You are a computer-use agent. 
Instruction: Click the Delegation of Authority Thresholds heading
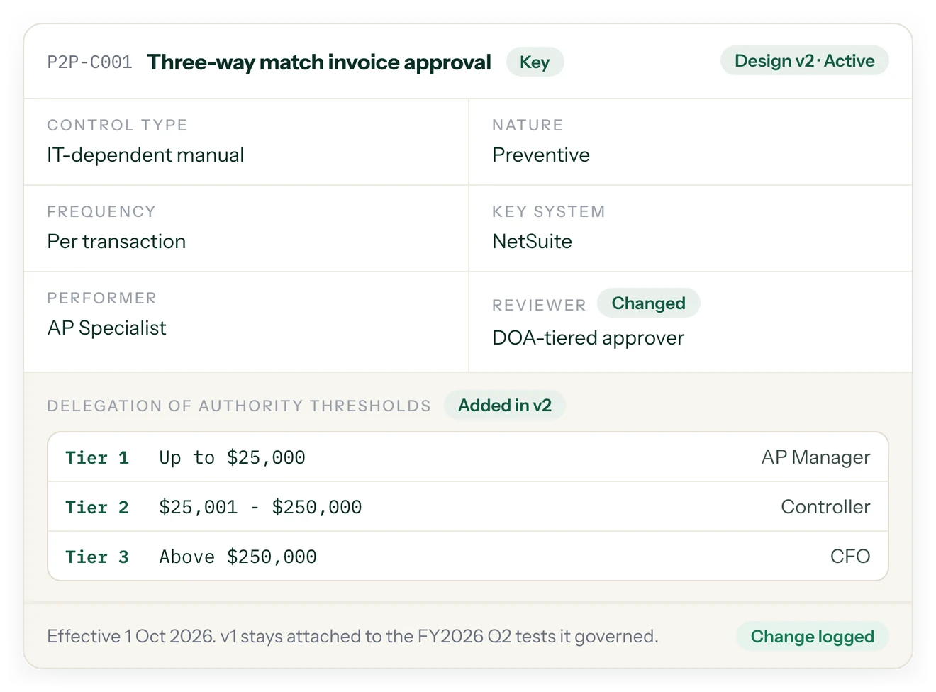239,406
